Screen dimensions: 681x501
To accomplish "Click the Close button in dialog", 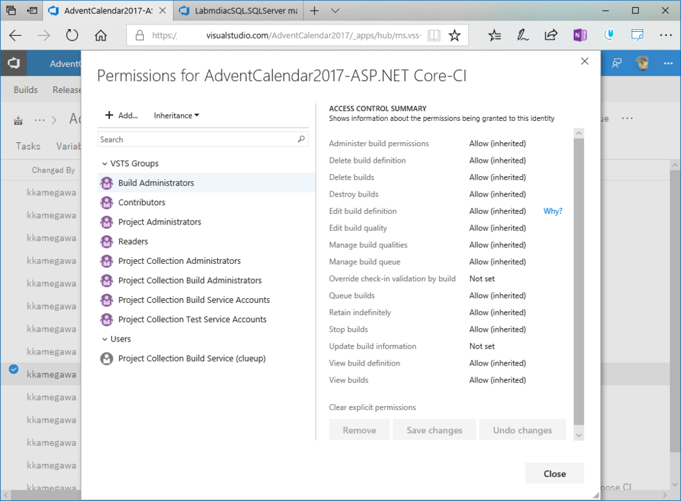I will pyautogui.click(x=555, y=474).
